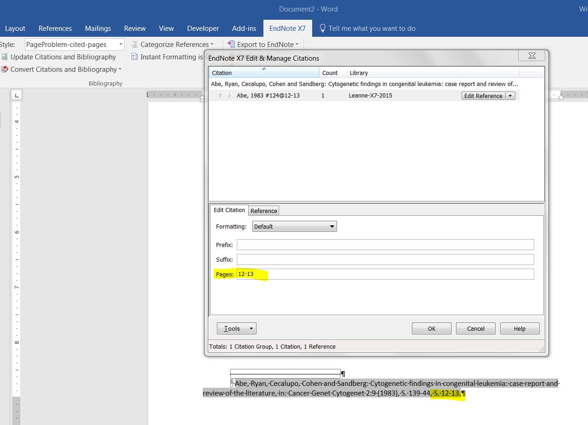Sort by the Library column header
Viewport: 588px width, 425px height.
click(402, 73)
